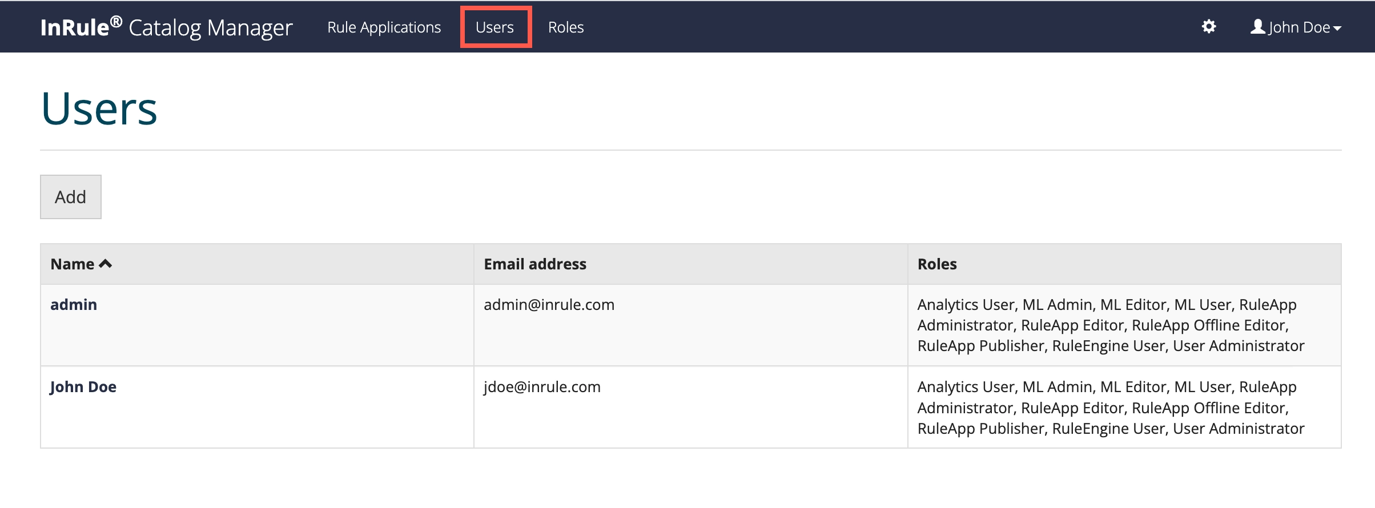This screenshot has height=508, width=1375.
Task: Go to the Rule Applications tab
Action: pos(384,27)
